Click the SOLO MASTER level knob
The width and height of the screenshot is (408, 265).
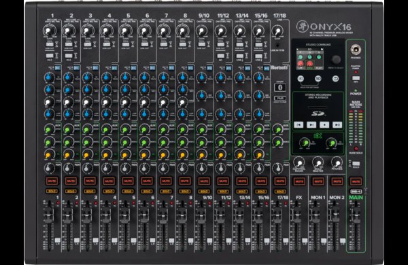318,162
